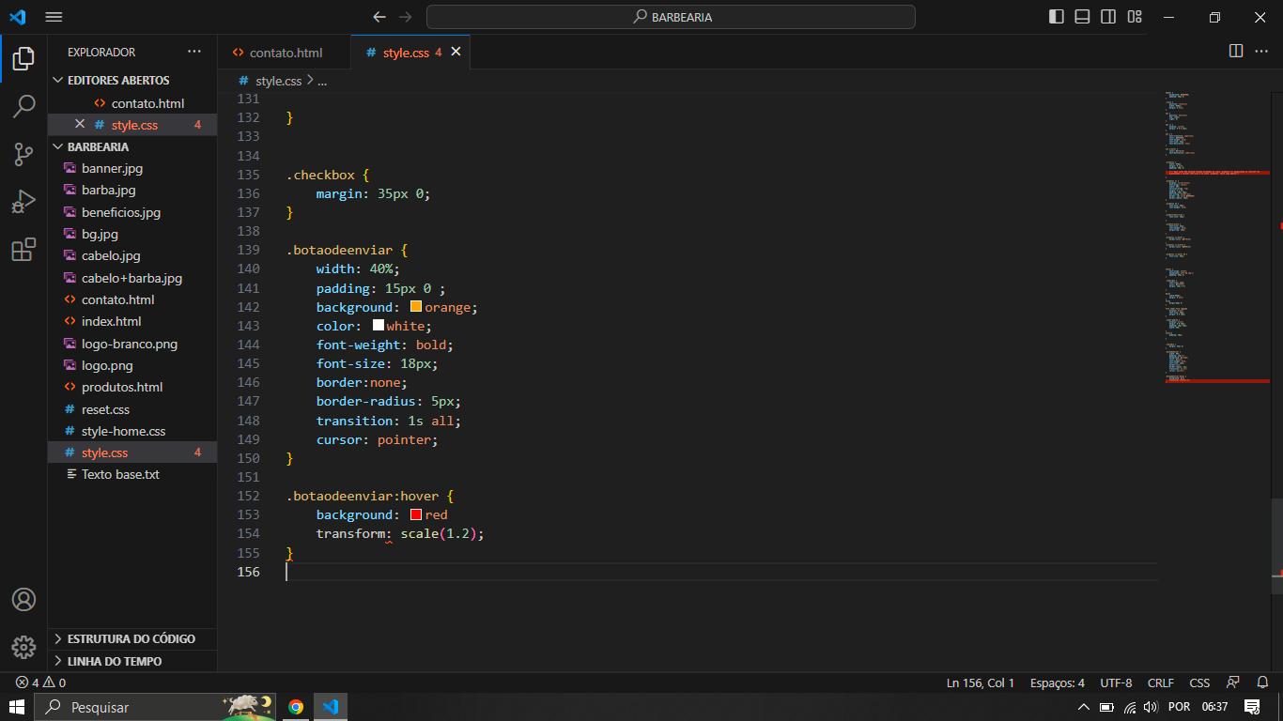Click the orange color swatch on line 142
The width and height of the screenshot is (1283, 721).
416,307
